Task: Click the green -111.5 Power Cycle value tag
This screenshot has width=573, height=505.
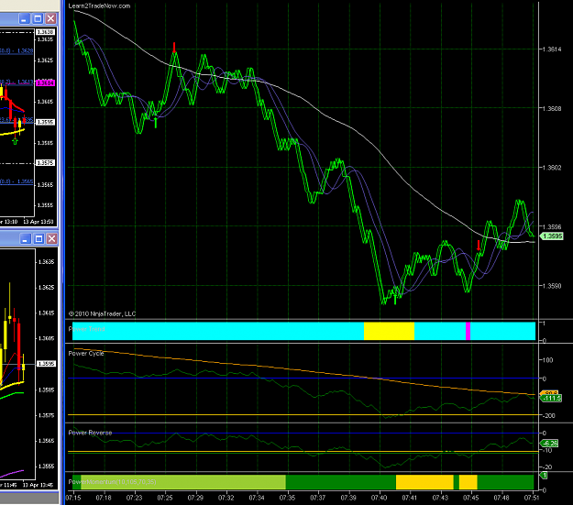Action: tap(551, 399)
